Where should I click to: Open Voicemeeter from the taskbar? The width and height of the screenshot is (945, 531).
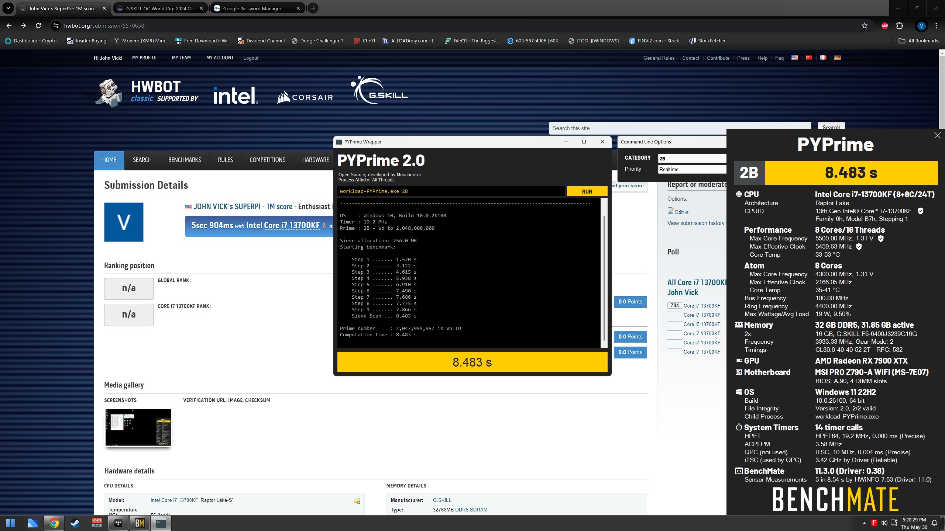pos(97,523)
